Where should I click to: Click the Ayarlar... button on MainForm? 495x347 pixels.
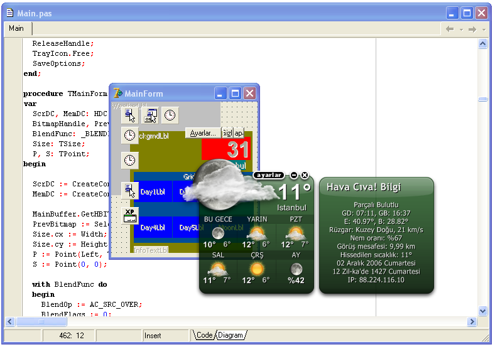(203, 133)
